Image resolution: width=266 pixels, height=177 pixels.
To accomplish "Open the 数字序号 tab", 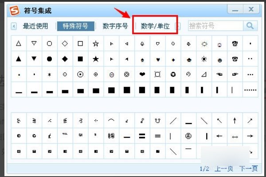I will click(115, 26).
